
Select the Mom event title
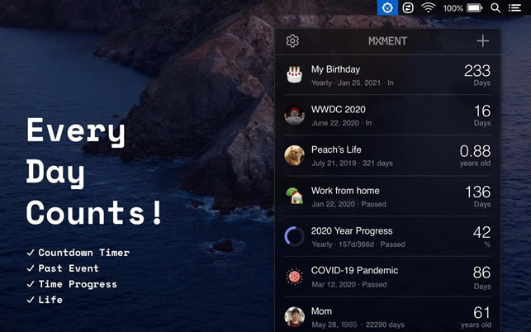(x=321, y=311)
